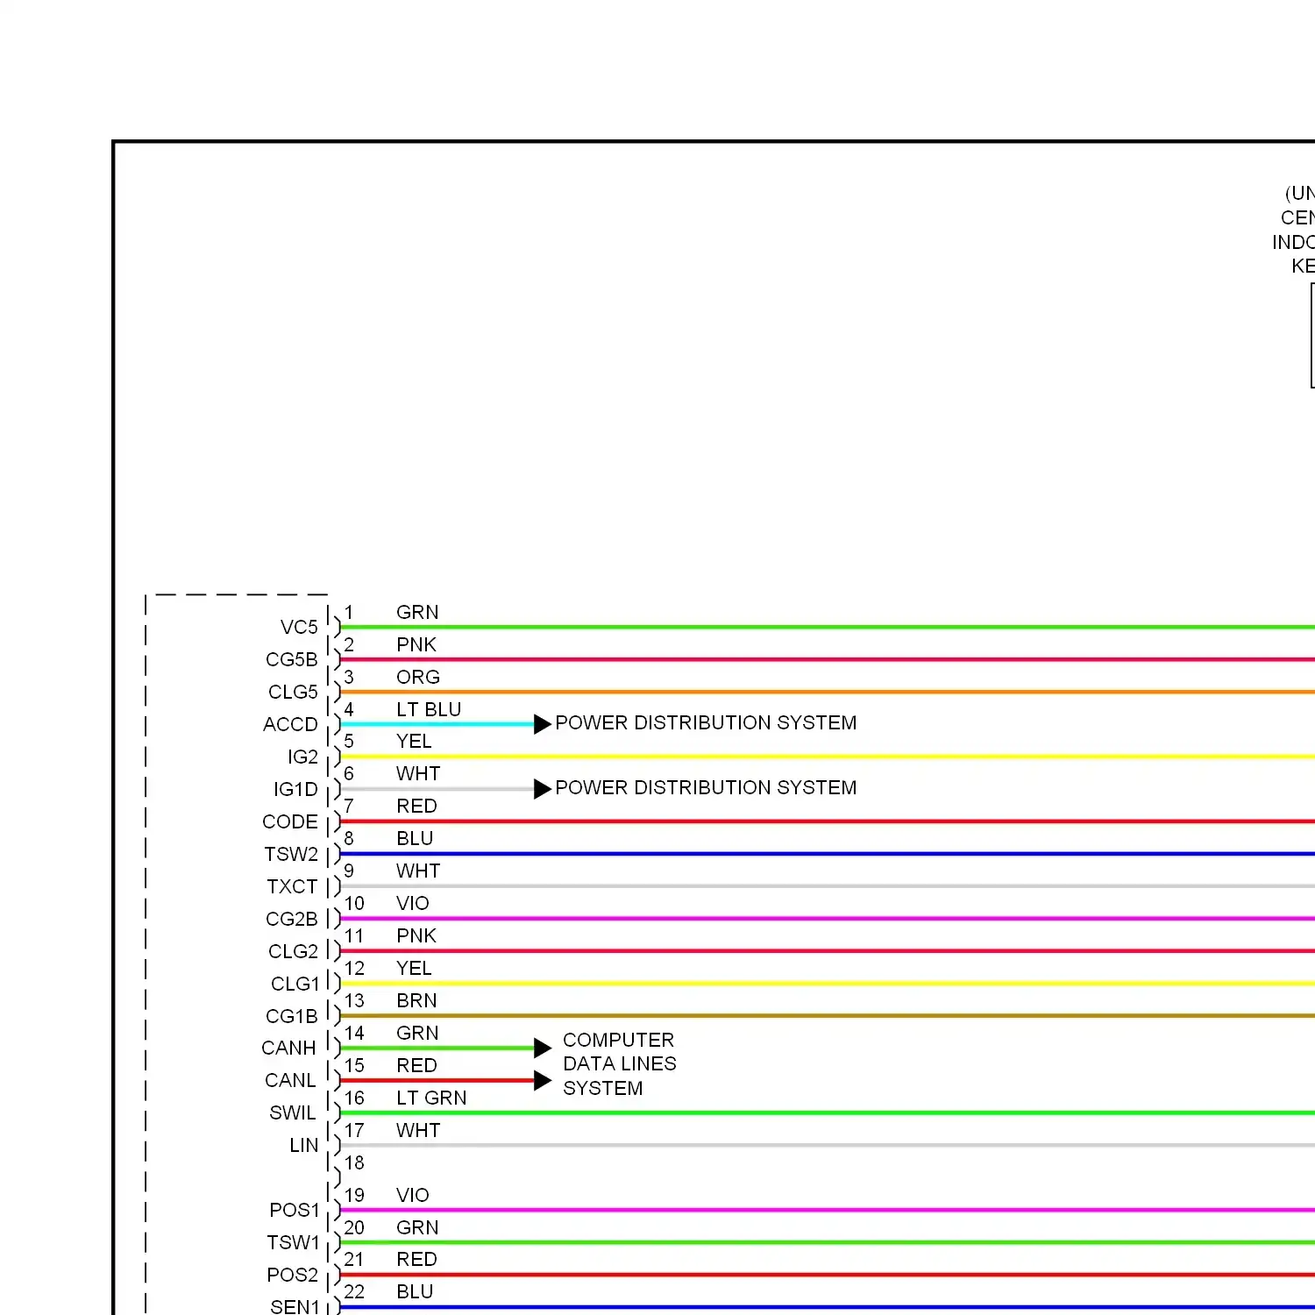Image resolution: width=1315 pixels, height=1315 pixels.
Task: Click the ORG color label at pin 3
Action: click(x=418, y=678)
